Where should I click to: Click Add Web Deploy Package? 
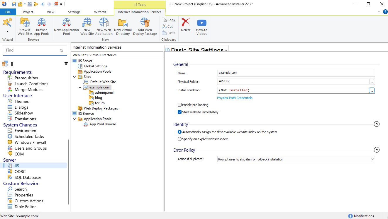click(x=145, y=26)
